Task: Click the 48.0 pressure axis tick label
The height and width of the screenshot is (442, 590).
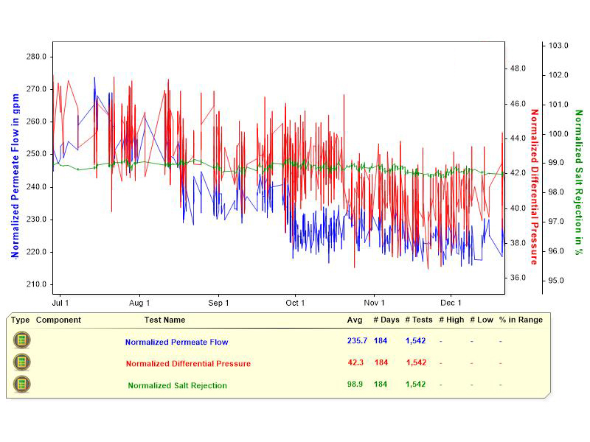Action: 518,69
